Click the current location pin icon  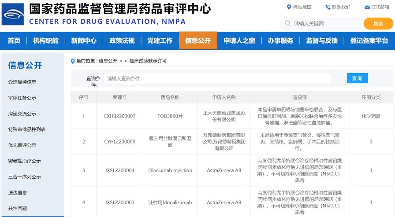73,61
